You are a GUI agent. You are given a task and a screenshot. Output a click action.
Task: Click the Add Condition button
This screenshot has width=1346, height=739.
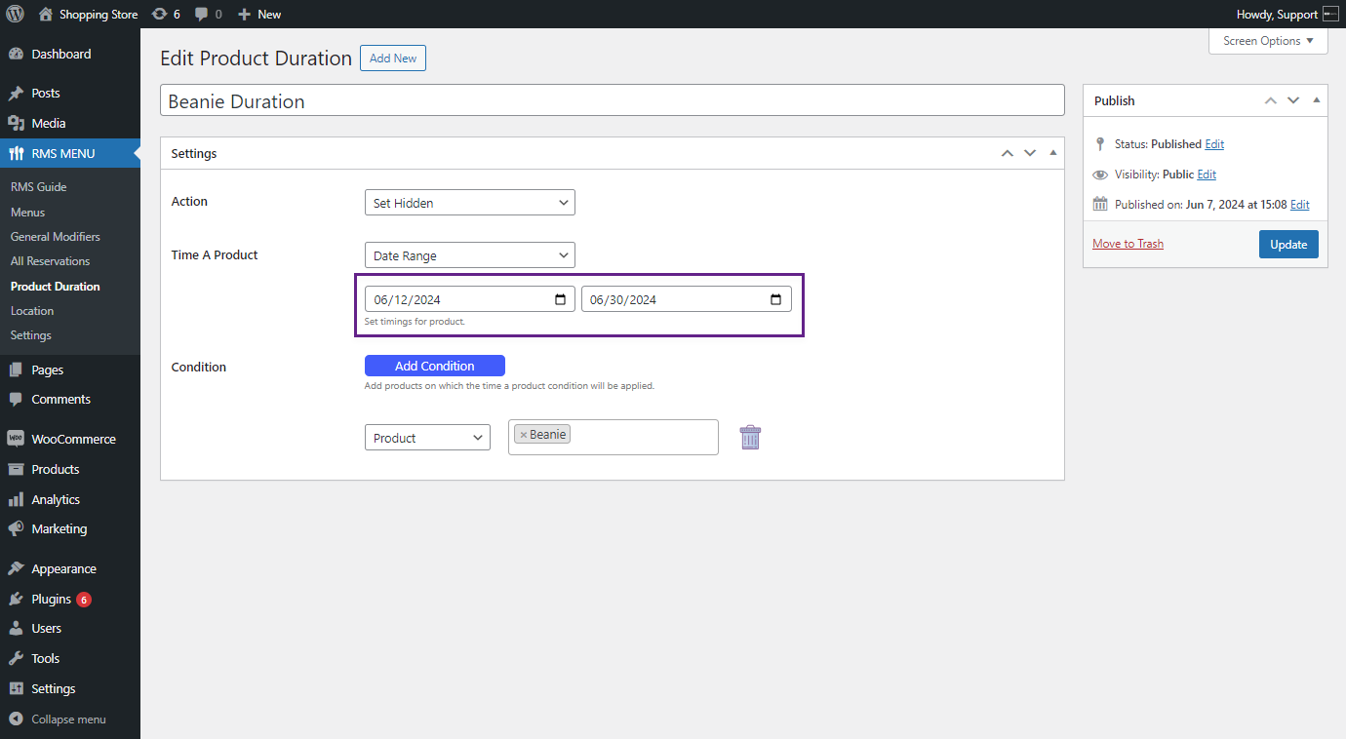click(435, 366)
